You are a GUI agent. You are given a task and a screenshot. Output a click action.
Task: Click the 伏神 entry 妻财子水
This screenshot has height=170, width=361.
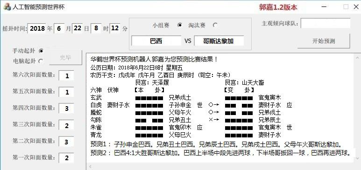pos(118,105)
